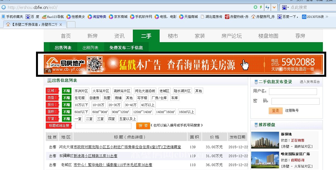Go to the 新房 navigation tab
The image size is (336, 170).
tap(92, 36)
